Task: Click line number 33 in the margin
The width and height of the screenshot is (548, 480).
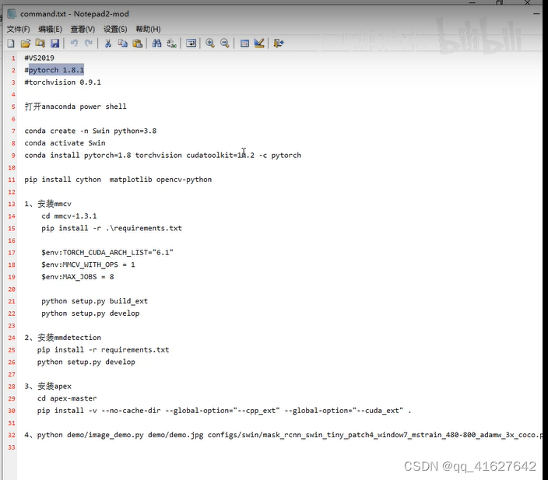Action: 12,447
